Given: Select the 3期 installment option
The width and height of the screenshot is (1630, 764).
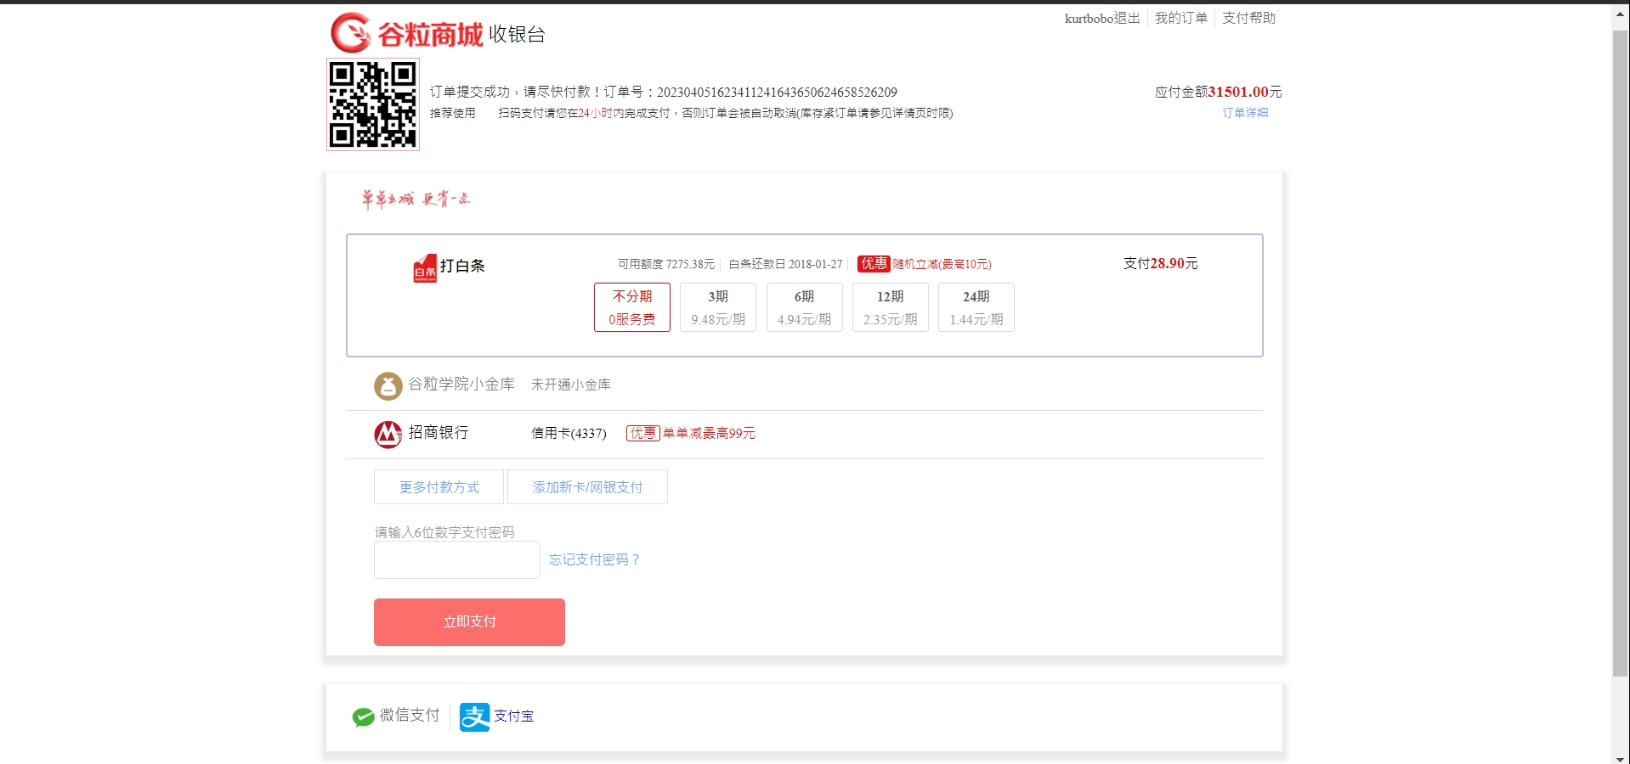Looking at the screenshot, I should (718, 307).
